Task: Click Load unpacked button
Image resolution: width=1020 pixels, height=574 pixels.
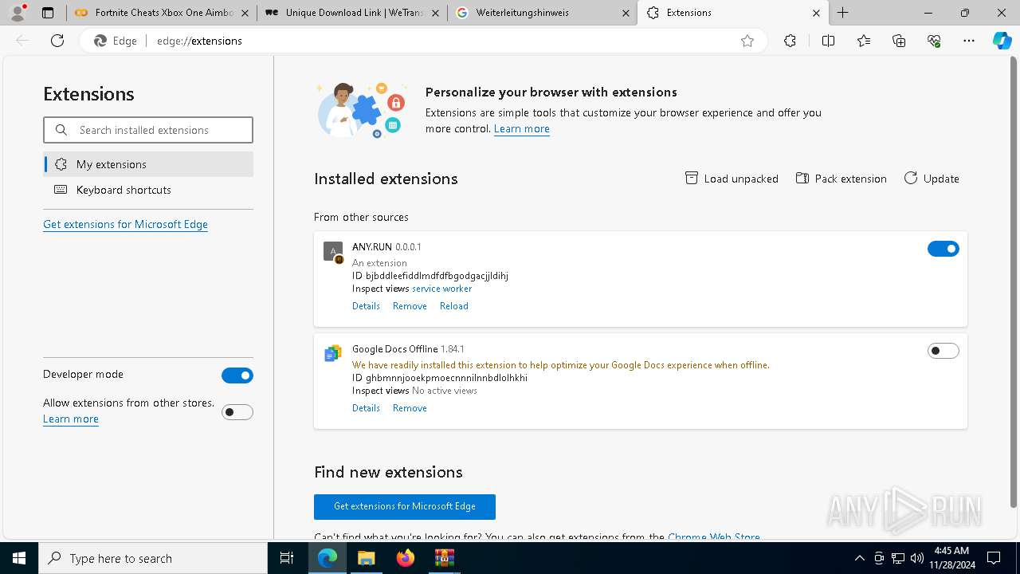Action: pos(732,179)
